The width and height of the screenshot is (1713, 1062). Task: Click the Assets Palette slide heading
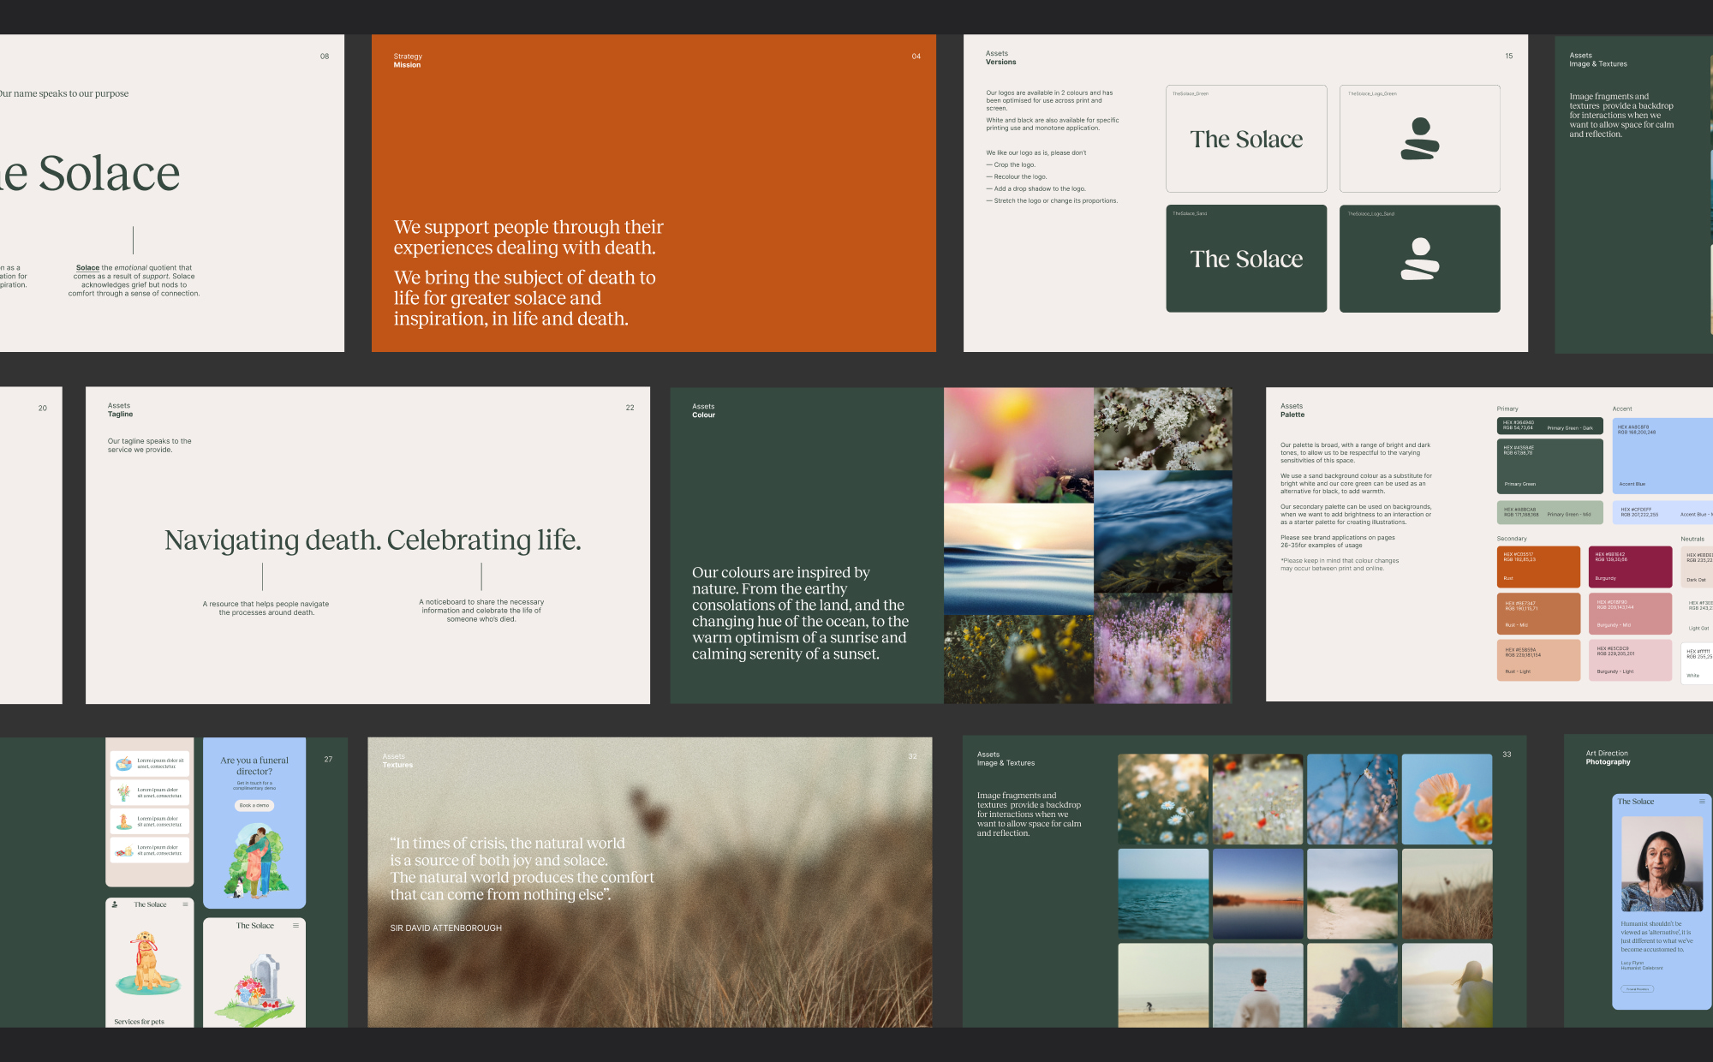(x=1292, y=410)
